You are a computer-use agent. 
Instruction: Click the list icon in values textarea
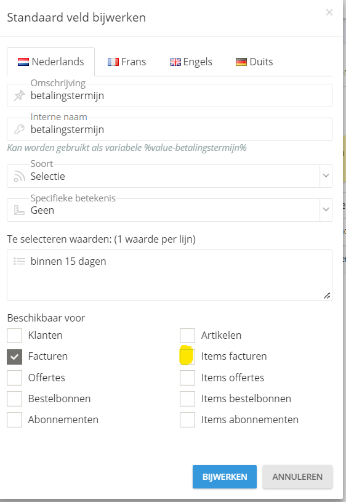pyautogui.click(x=19, y=261)
